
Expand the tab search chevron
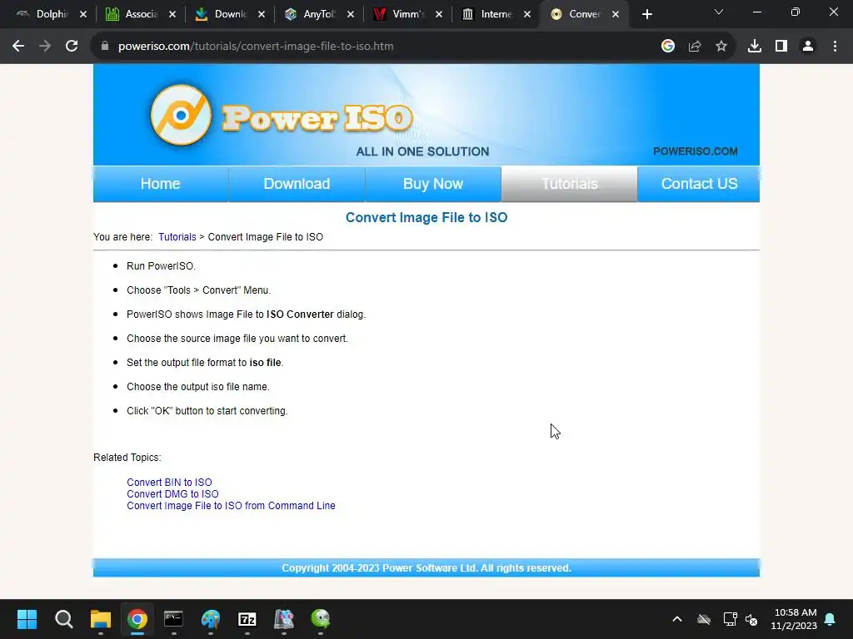coord(719,12)
